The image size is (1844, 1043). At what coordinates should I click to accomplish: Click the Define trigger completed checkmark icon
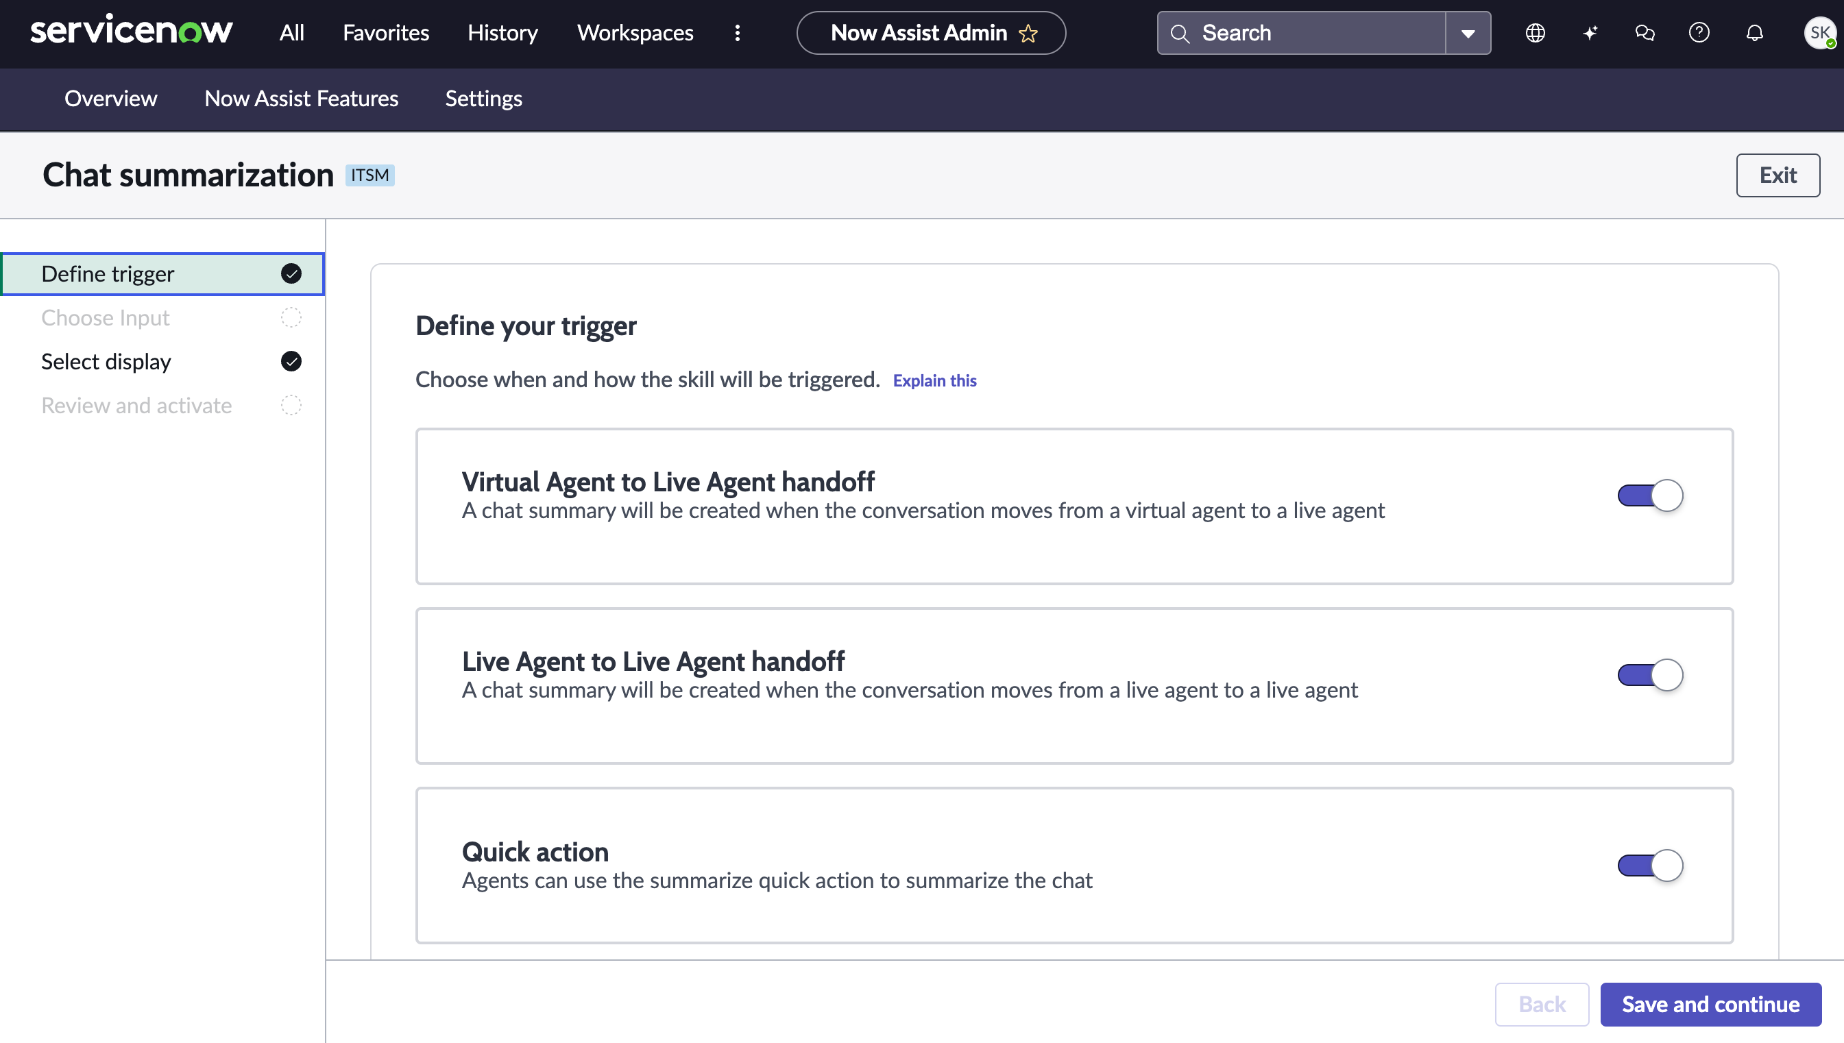click(x=291, y=273)
